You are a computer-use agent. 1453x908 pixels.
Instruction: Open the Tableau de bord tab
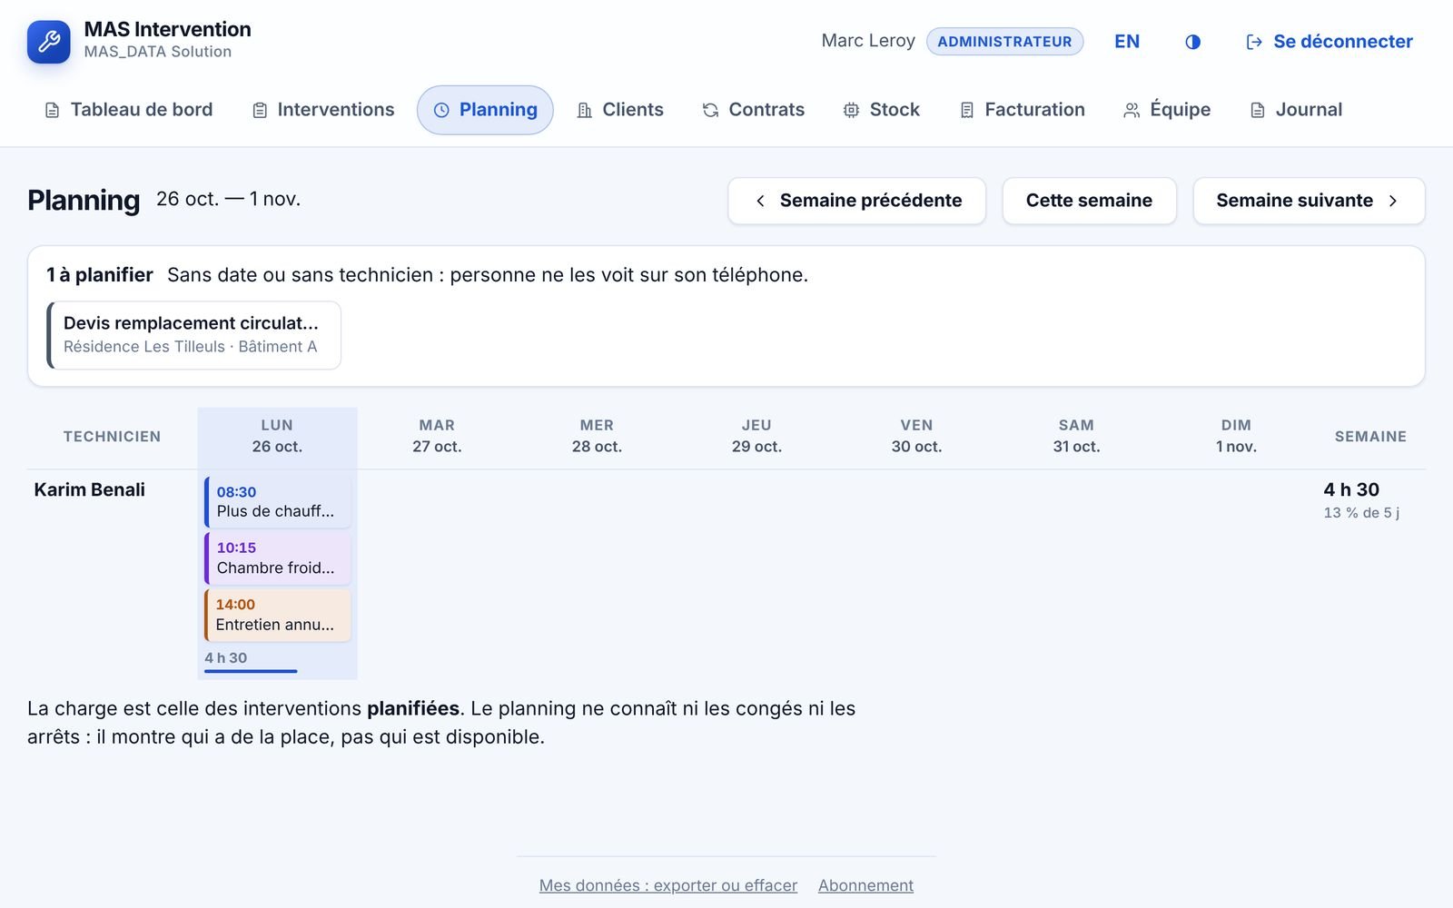[128, 110]
